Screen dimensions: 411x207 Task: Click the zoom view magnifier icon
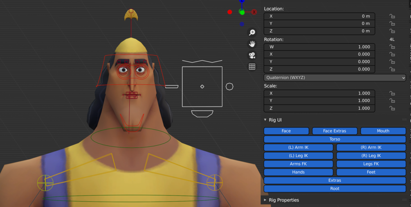click(x=252, y=32)
